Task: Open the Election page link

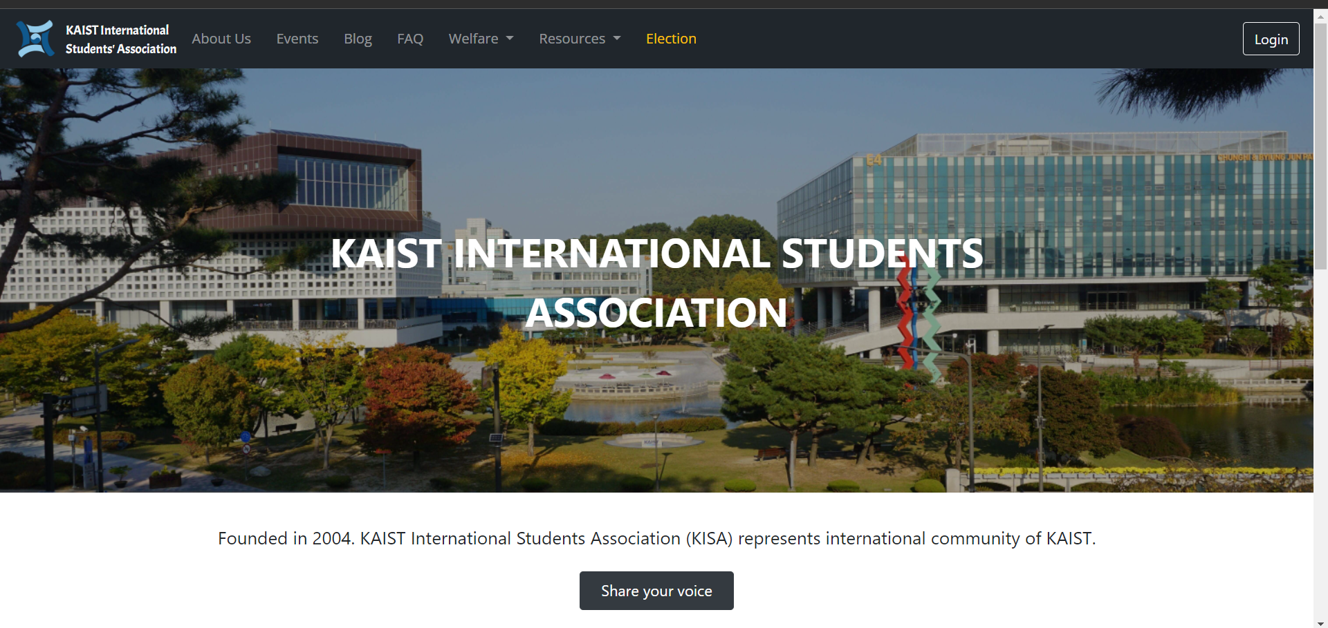Action: click(x=671, y=39)
